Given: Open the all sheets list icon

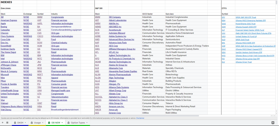Looking at the screenshot, I should pos(7,123).
